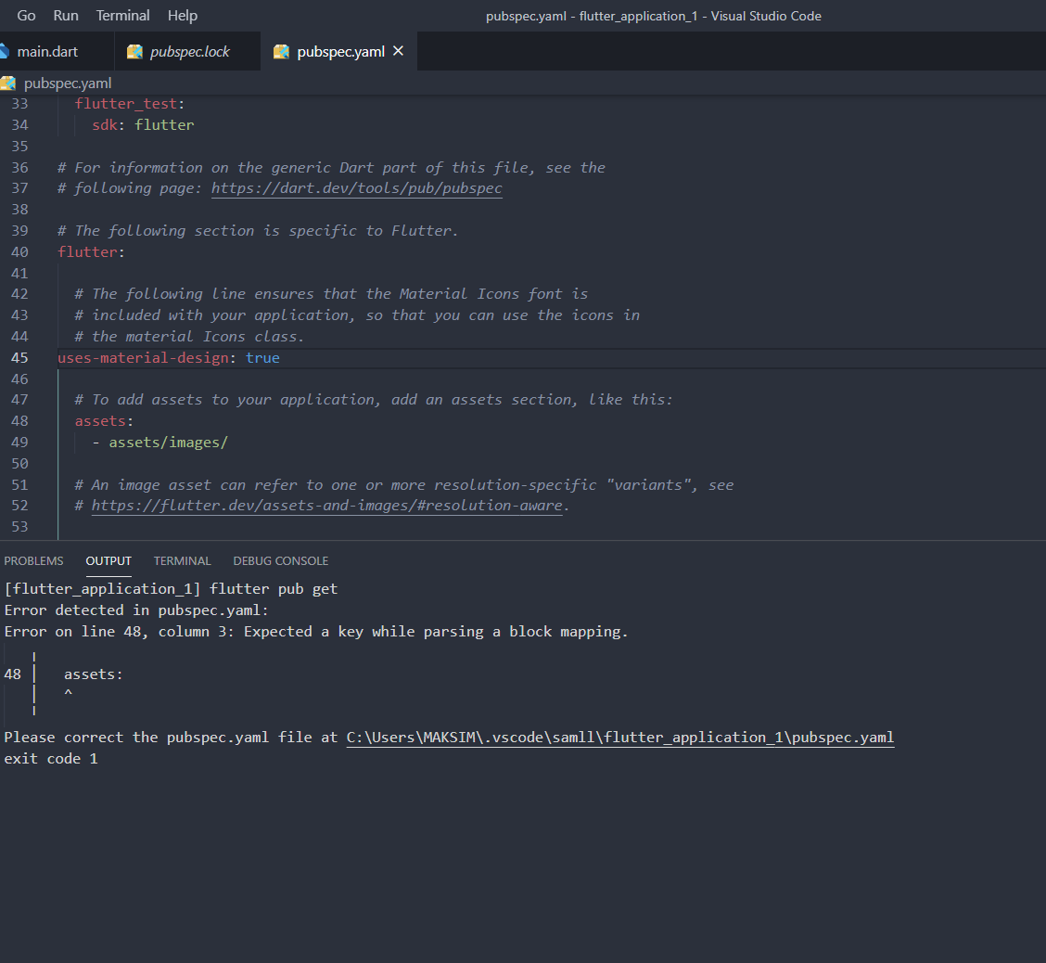Viewport: 1046px width, 963px height.
Task: Click the 'The following line ensures' comment on line 42
Action: click(332, 294)
